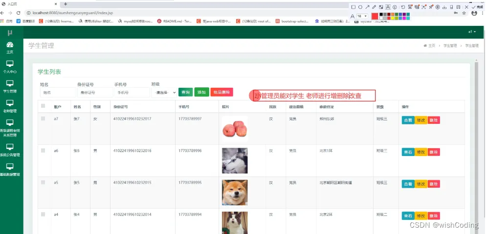Click 查看 for student a7
This screenshot has height=234, width=486.
pyautogui.click(x=408, y=120)
